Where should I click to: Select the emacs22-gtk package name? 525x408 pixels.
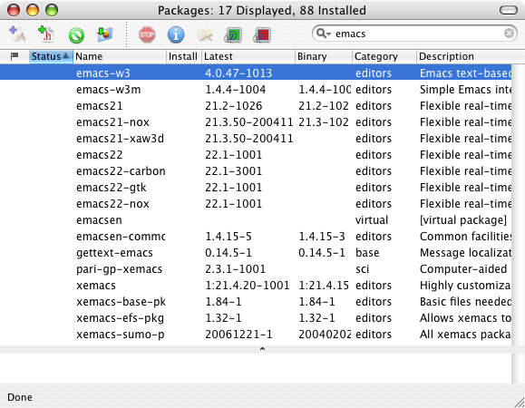pos(112,188)
